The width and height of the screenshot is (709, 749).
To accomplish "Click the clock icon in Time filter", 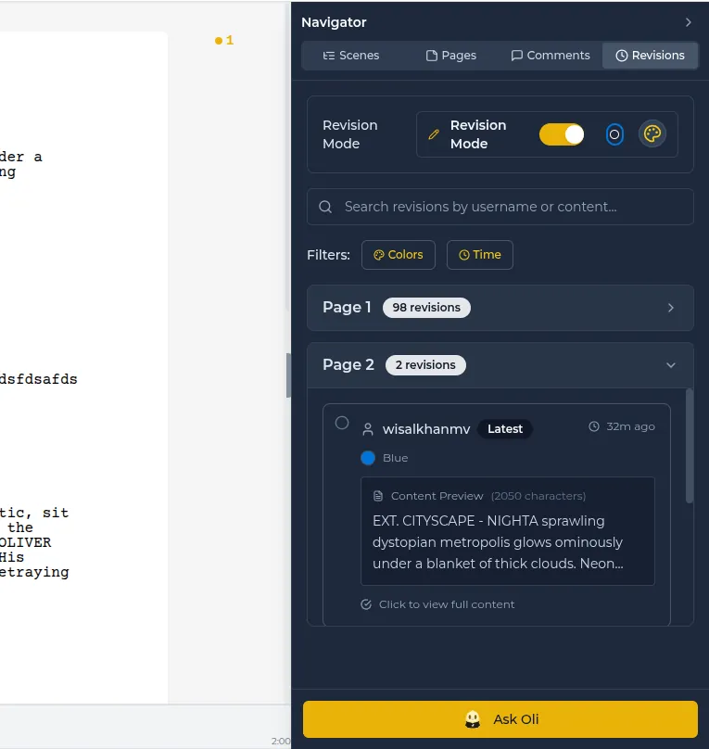I will point(464,255).
